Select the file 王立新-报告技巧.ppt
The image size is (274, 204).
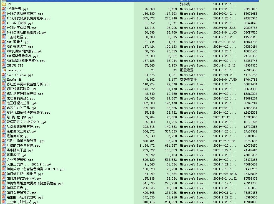(22, 202)
